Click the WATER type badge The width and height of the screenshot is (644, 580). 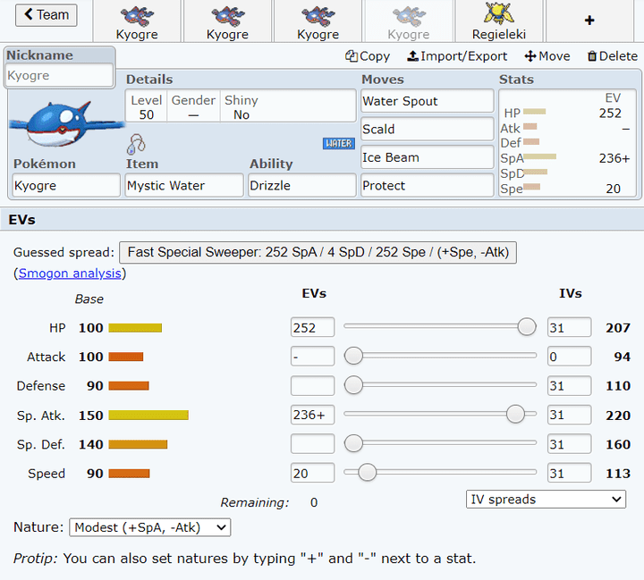pyautogui.click(x=338, y=143)
